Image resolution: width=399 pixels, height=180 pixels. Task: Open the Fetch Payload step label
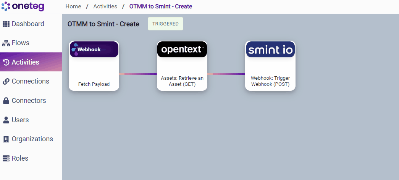click(94, 84)
